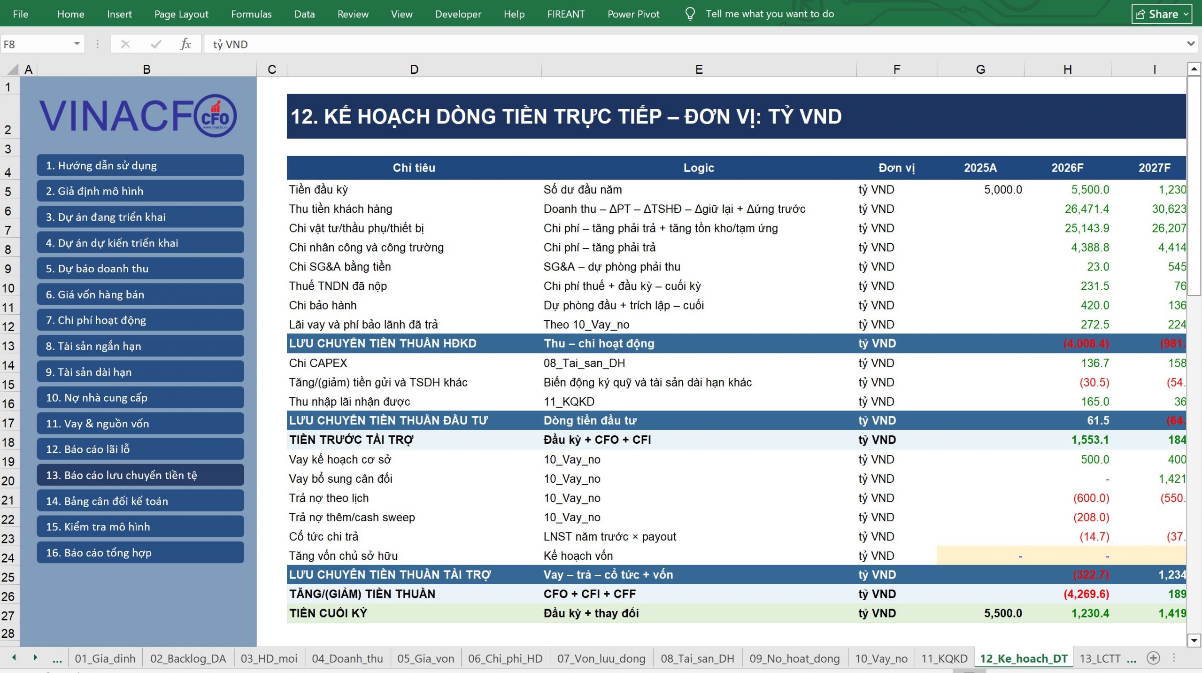
Task: Open the Power Pivot tab
Action: click(633, 14)
